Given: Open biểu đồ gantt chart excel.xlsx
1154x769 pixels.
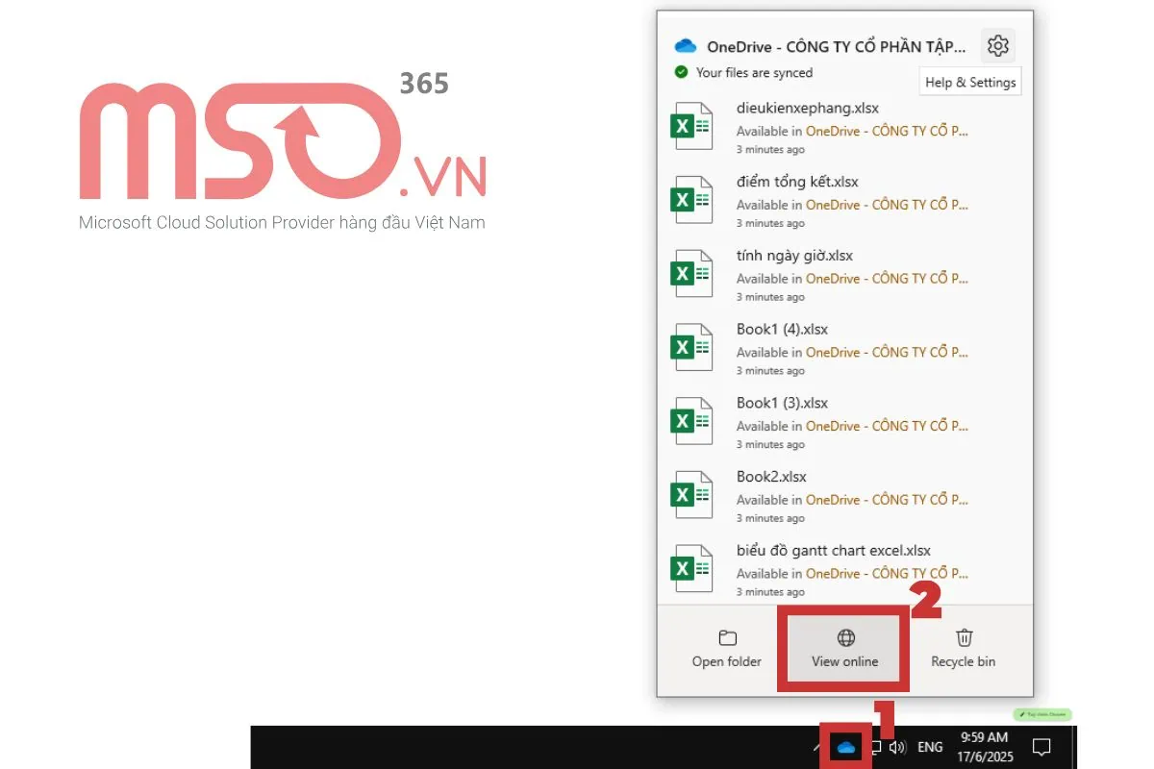Looking at the screenshot, I should click(833, 551).
